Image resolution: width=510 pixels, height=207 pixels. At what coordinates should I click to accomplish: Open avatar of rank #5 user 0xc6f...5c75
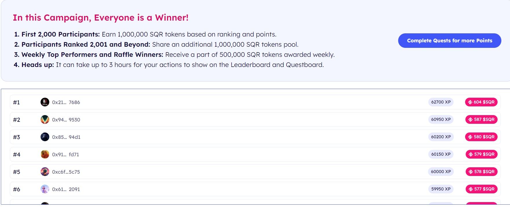click(45, 172)
